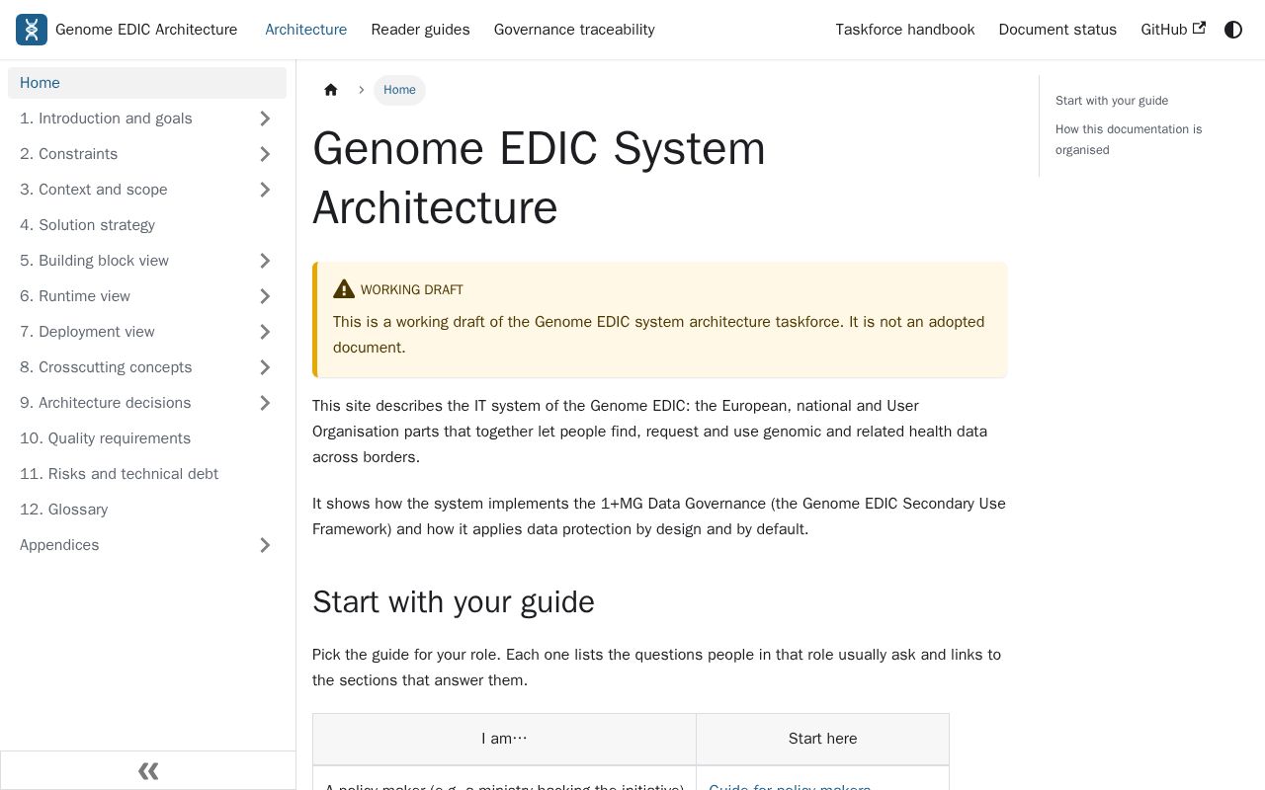Click the Home breadcrumb pill

pyautogui.click(x=399, y=90)
